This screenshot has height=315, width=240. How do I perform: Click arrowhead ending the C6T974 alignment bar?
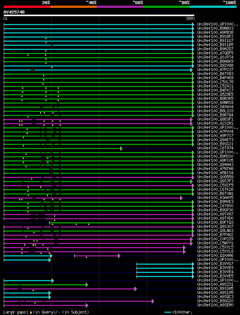tap(121, 148)
